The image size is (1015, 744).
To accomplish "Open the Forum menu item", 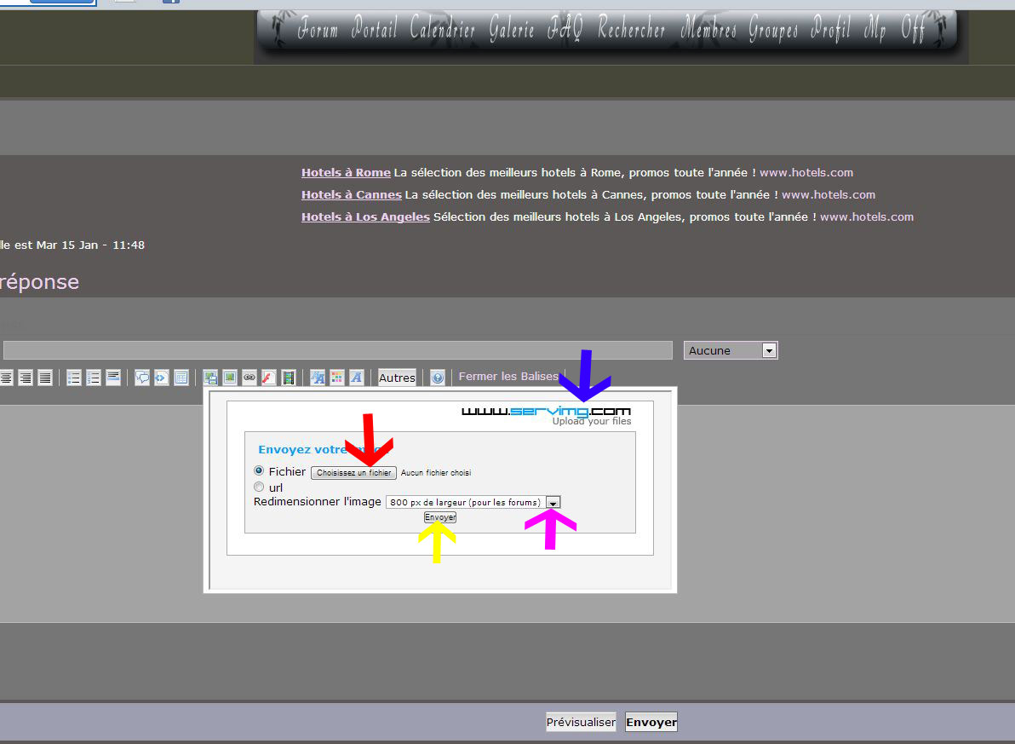I will [318, 29].
